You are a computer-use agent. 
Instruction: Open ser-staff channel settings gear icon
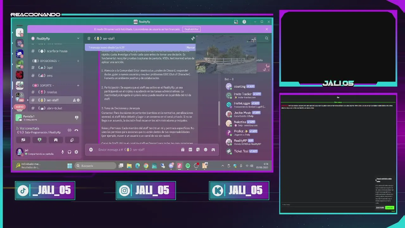pyautogui.click(x=78, y=100)
